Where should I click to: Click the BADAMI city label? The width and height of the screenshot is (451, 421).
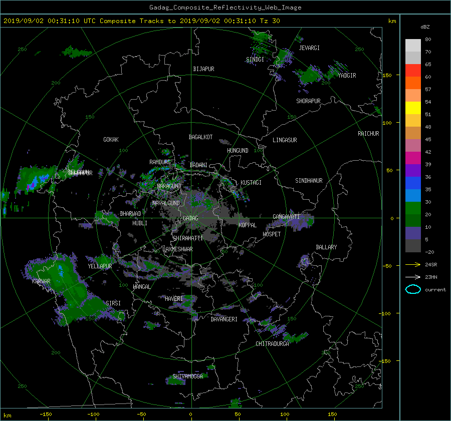pos(198,165)
